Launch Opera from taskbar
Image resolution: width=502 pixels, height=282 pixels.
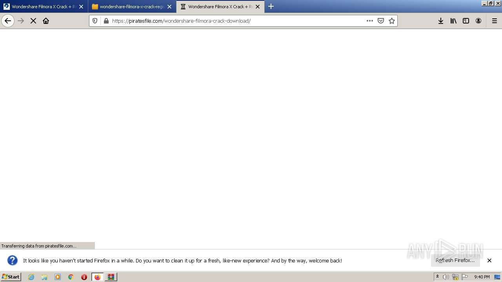coord(84,277)
